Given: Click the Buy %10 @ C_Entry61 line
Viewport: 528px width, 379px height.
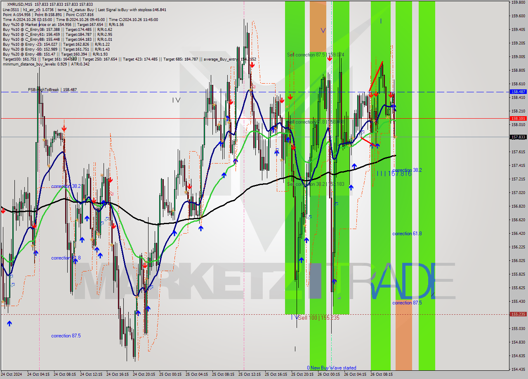Looking at the screenshot, I should 57,34.
